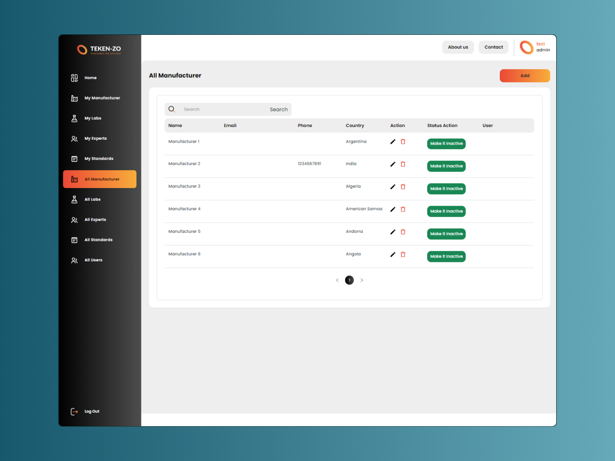
Task: Select page 1 in pagination
Action: tap(349, 280)
